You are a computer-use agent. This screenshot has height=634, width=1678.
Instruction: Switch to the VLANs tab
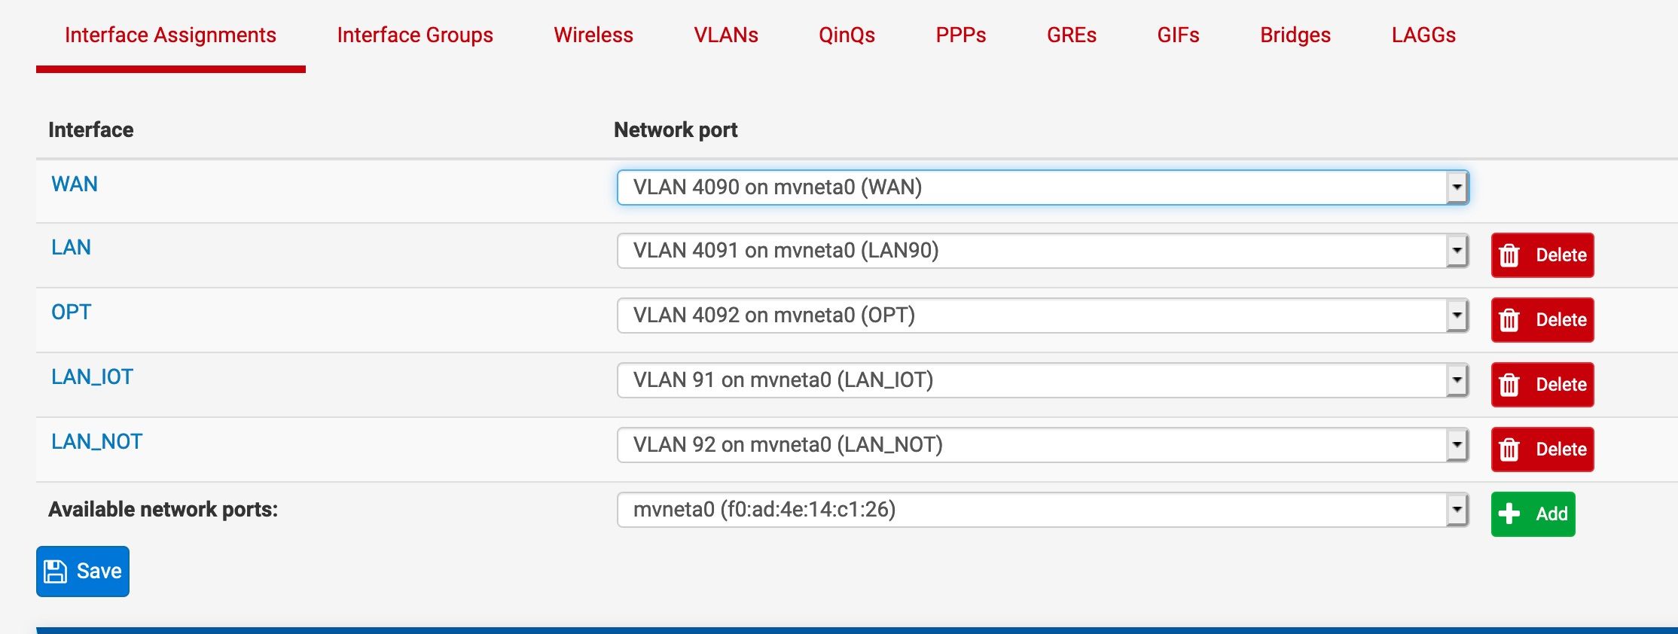click(726, 35)
